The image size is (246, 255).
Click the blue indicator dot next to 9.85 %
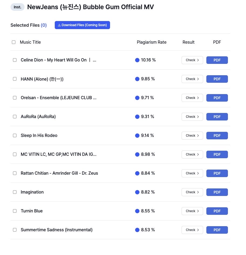tap(137, 79)
